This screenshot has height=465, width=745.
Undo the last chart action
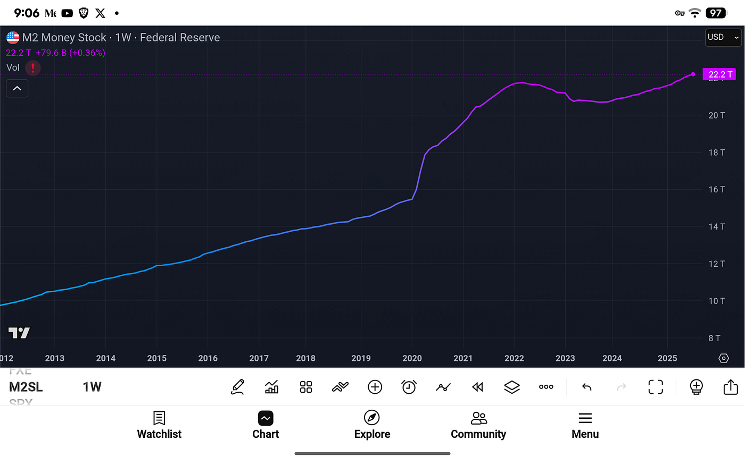(x=586, y=387)
